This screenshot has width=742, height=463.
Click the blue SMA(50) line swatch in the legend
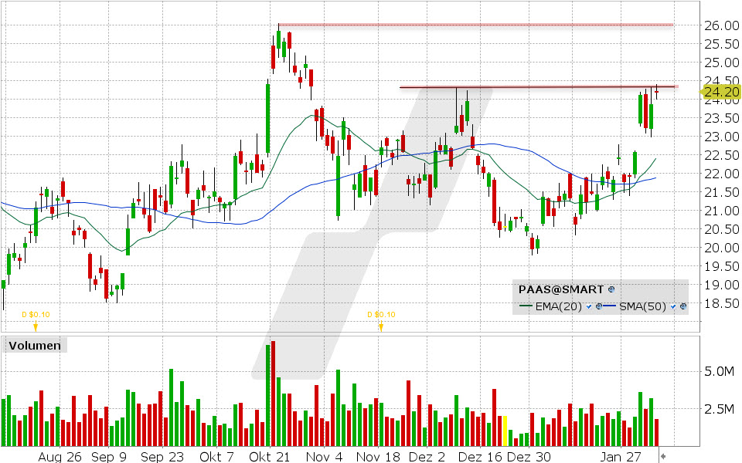pyautogui.click(x=610, y=306)
